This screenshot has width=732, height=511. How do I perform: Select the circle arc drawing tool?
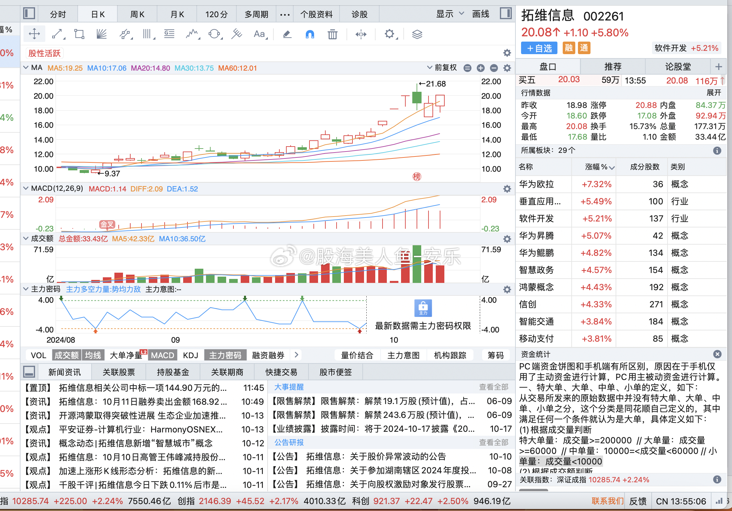pos(215,34)
